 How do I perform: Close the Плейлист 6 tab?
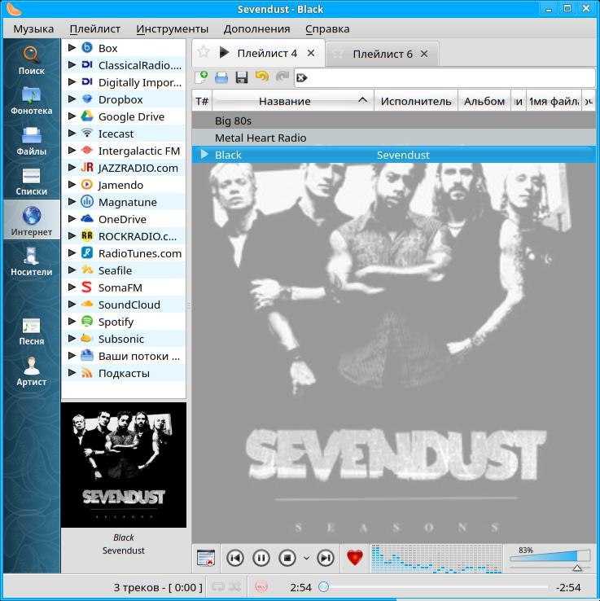(x=424, y=54)
